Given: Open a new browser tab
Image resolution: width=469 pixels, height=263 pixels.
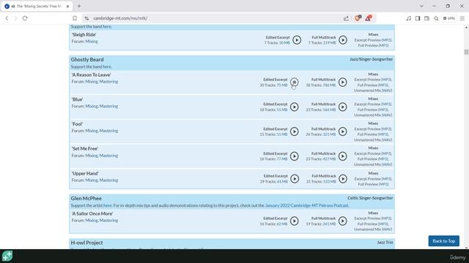Looking at the screenshot, I should tap(79, 6).
